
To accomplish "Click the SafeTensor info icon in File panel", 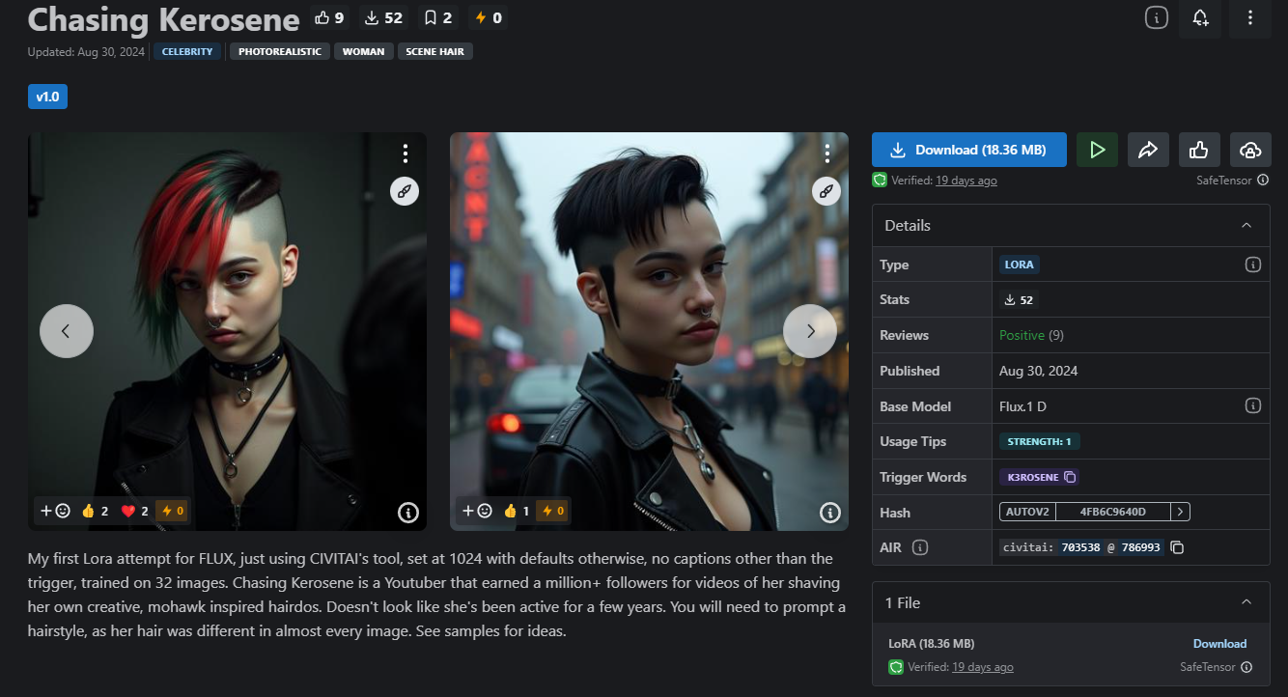I will pyautogui.click(x=1246, y=667).
